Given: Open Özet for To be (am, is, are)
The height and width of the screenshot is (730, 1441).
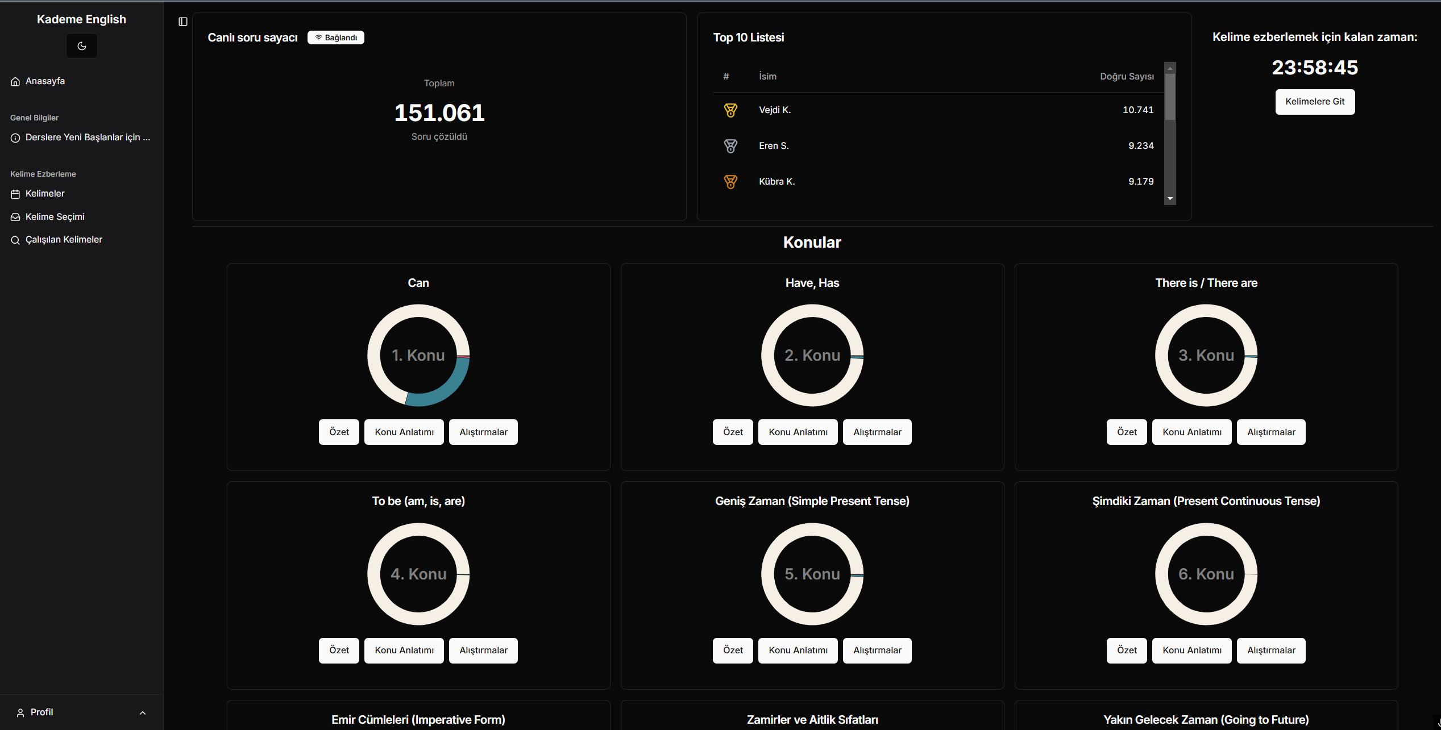Looking at the screenshot, I should [x=339, y=650].
